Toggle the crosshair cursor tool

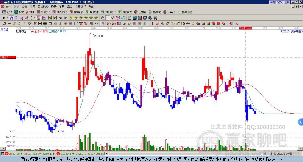pyautogui.click(x=108, y=18)
